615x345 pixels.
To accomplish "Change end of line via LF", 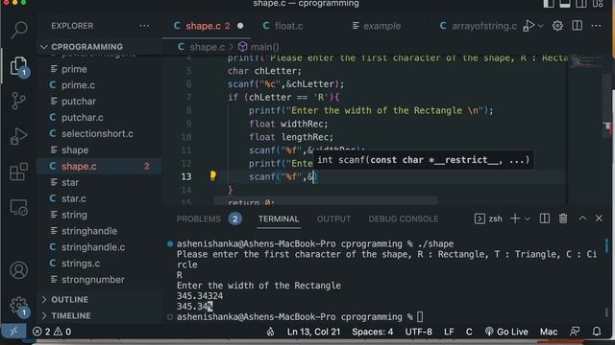I will pyautogui.click(x=449, y=332).
